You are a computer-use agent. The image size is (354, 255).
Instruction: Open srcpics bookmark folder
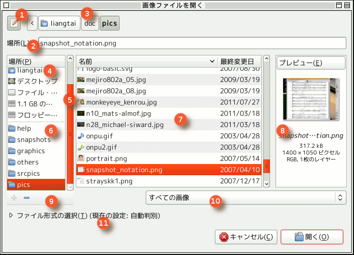[36, 173]
